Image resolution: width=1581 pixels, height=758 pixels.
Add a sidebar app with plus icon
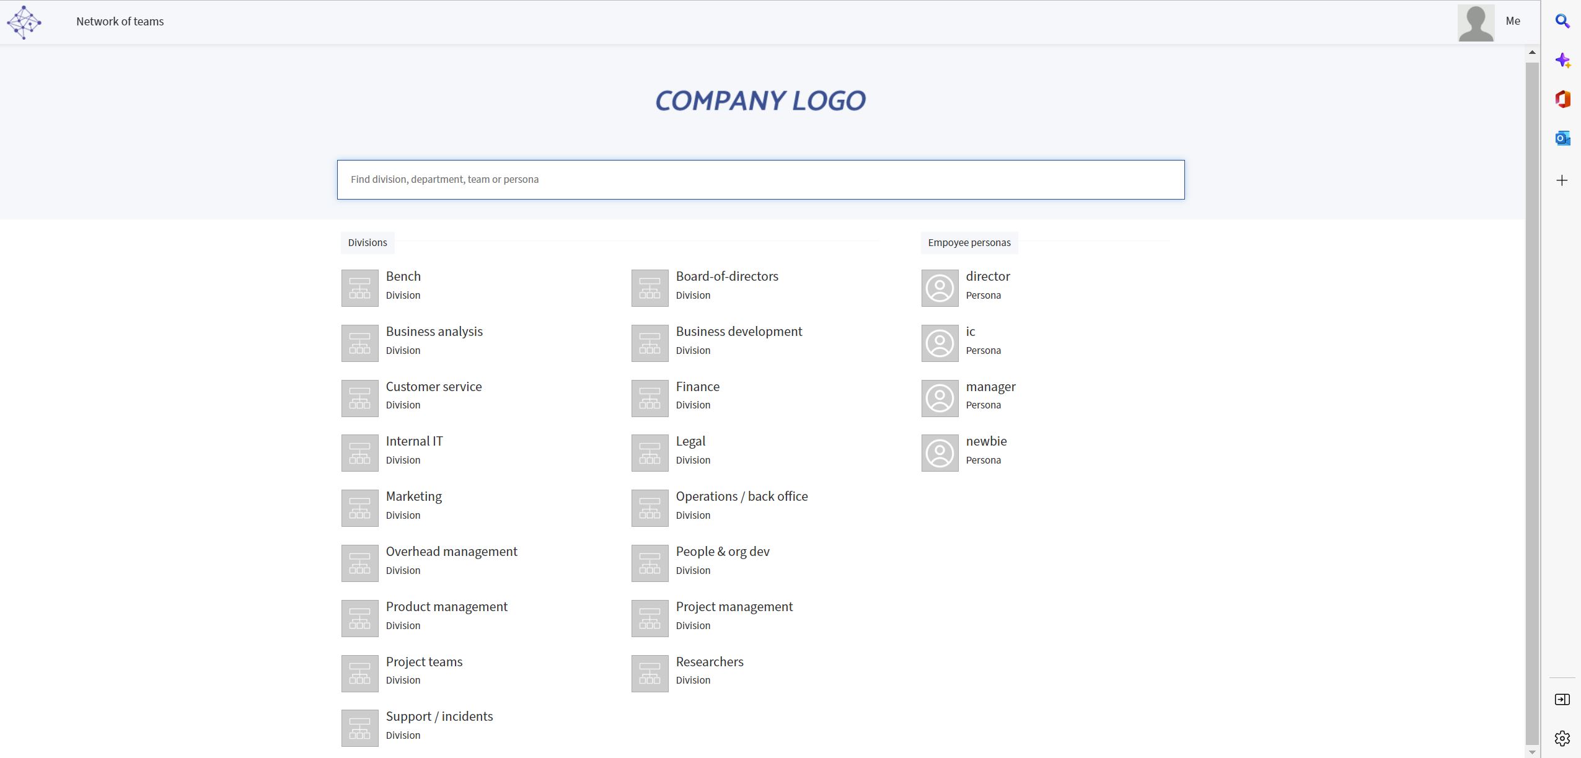click(1562, 180)
